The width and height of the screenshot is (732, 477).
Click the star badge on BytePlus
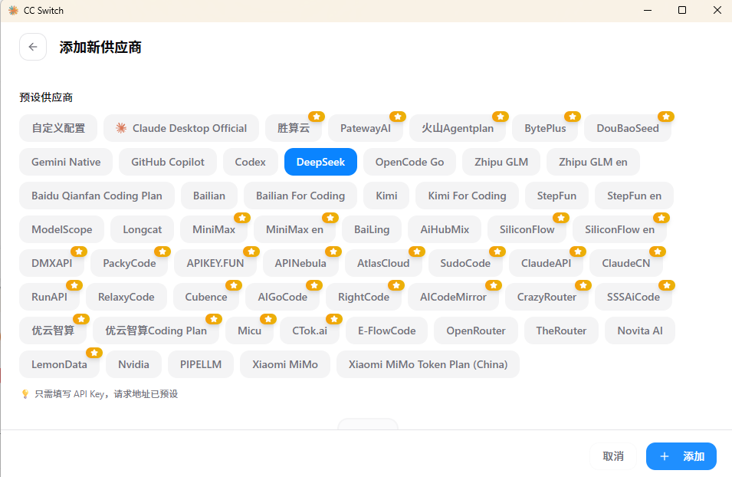pos(572,117)
